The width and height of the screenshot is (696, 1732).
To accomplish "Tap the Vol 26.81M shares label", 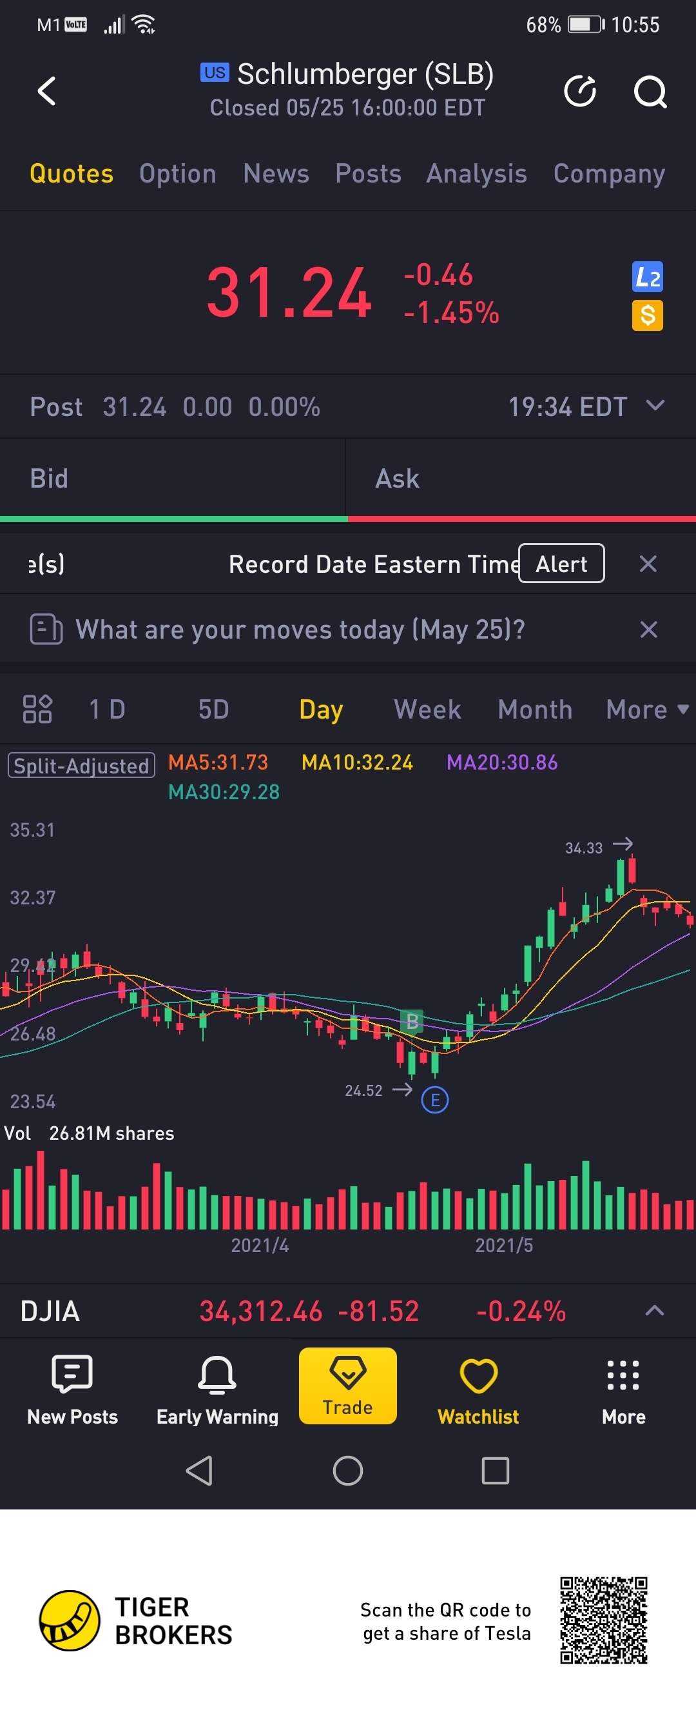I will tap(89, 1133).
